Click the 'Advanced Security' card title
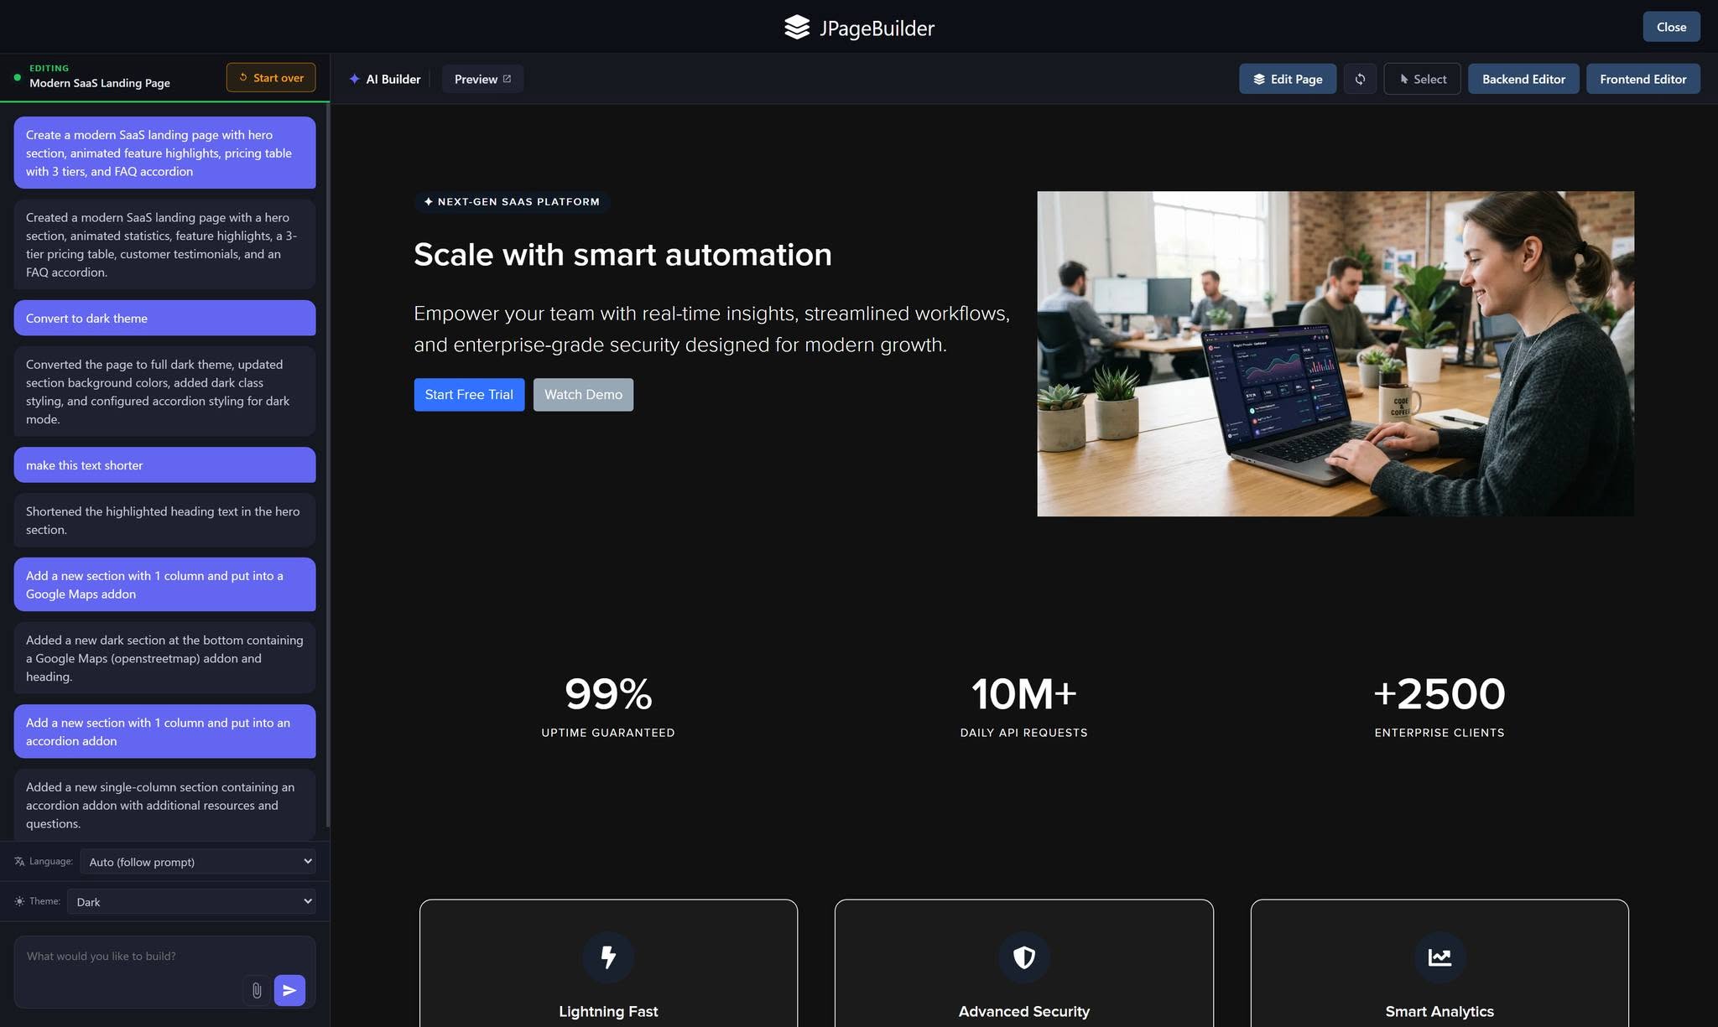 tap(1023, 1011)
